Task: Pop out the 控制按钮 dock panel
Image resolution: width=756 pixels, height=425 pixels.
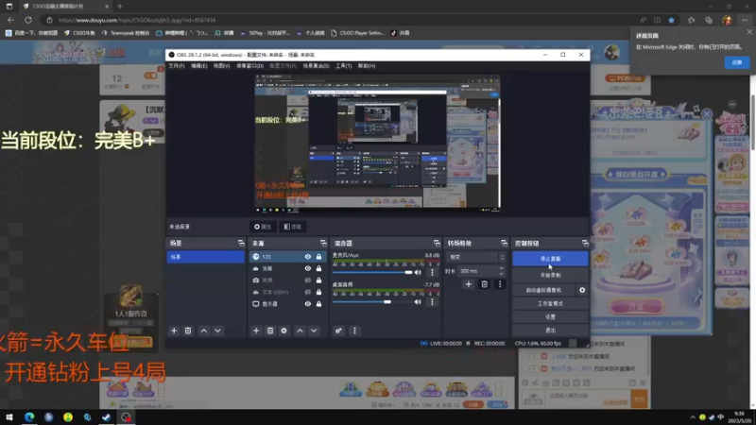Action: (x=585, y=244)
